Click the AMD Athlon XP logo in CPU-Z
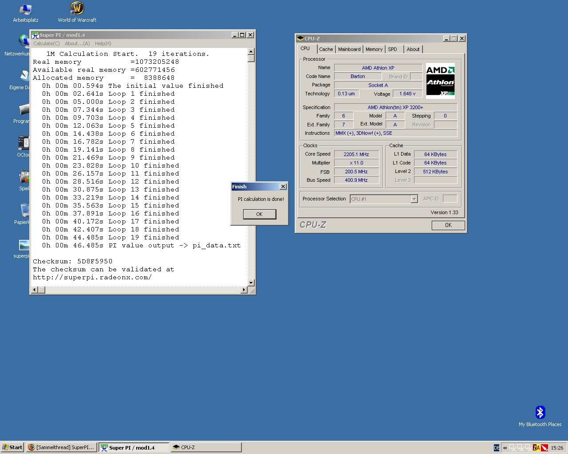This screenshot has width=568, height=454. (440, 81)
